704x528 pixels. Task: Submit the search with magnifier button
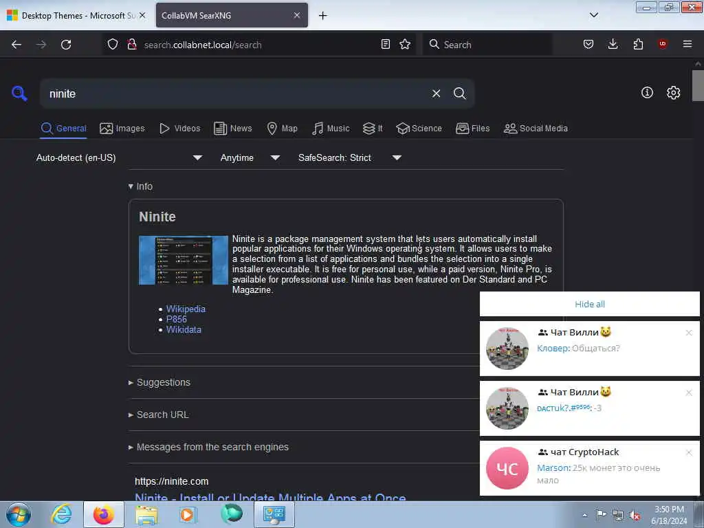tap(460, 93)
